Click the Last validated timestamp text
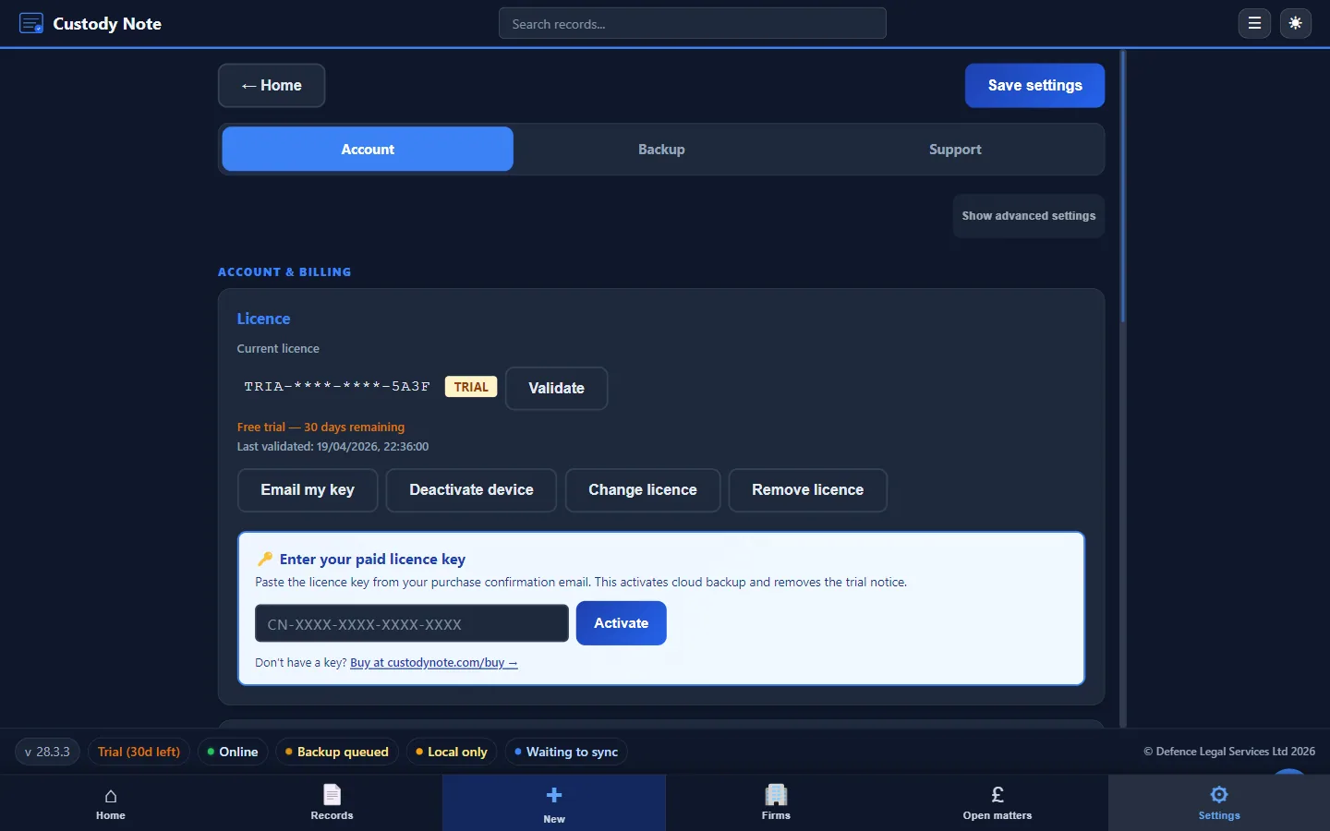This screenshot has height=831, width=1330. [332, 446]
